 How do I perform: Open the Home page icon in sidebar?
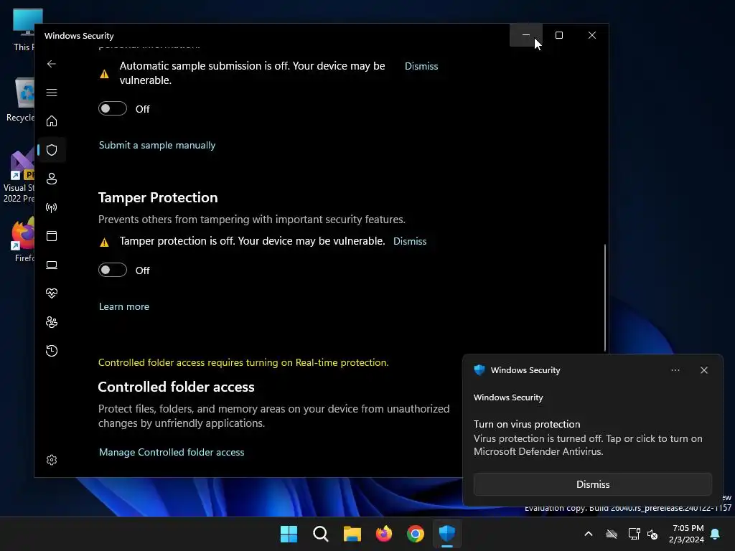[52, 121]
